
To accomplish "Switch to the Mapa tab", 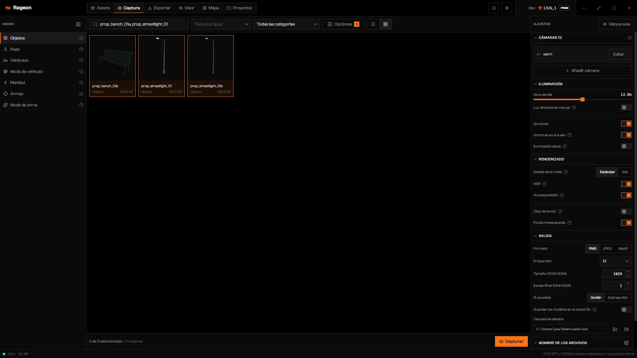I will [211, 8].
